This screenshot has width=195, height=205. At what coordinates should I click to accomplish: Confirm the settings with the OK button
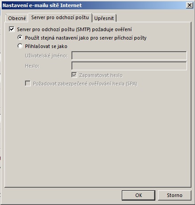tap(138, 195)
